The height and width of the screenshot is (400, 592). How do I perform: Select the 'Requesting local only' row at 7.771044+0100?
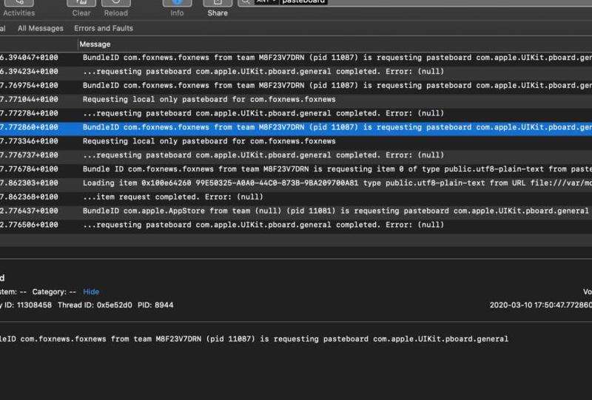(x=296, y=100)
